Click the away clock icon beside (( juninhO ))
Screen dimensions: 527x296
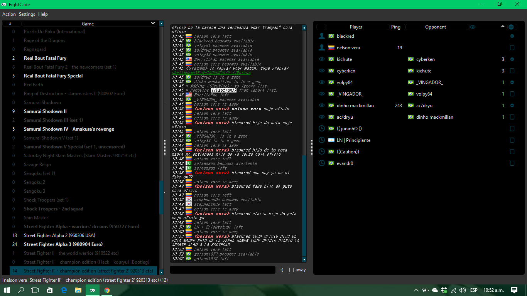point(322,128)
